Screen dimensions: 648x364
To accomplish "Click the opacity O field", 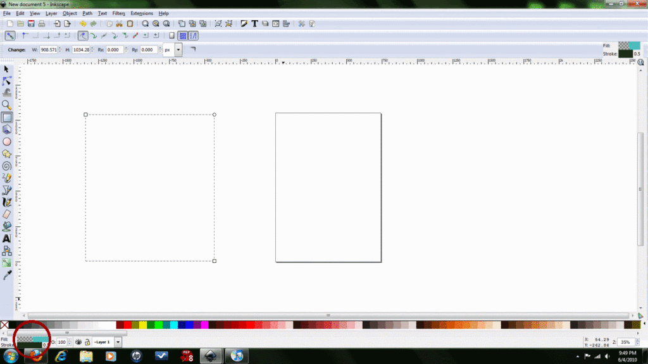I will [x=61, y=342].
